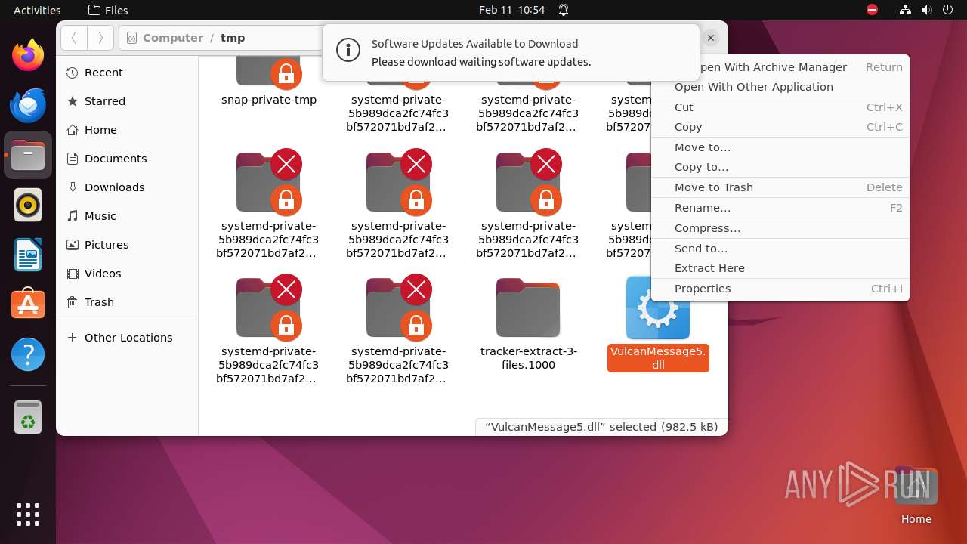
Task: Open Downloads in the sidebar
Action: coord(127,187)
